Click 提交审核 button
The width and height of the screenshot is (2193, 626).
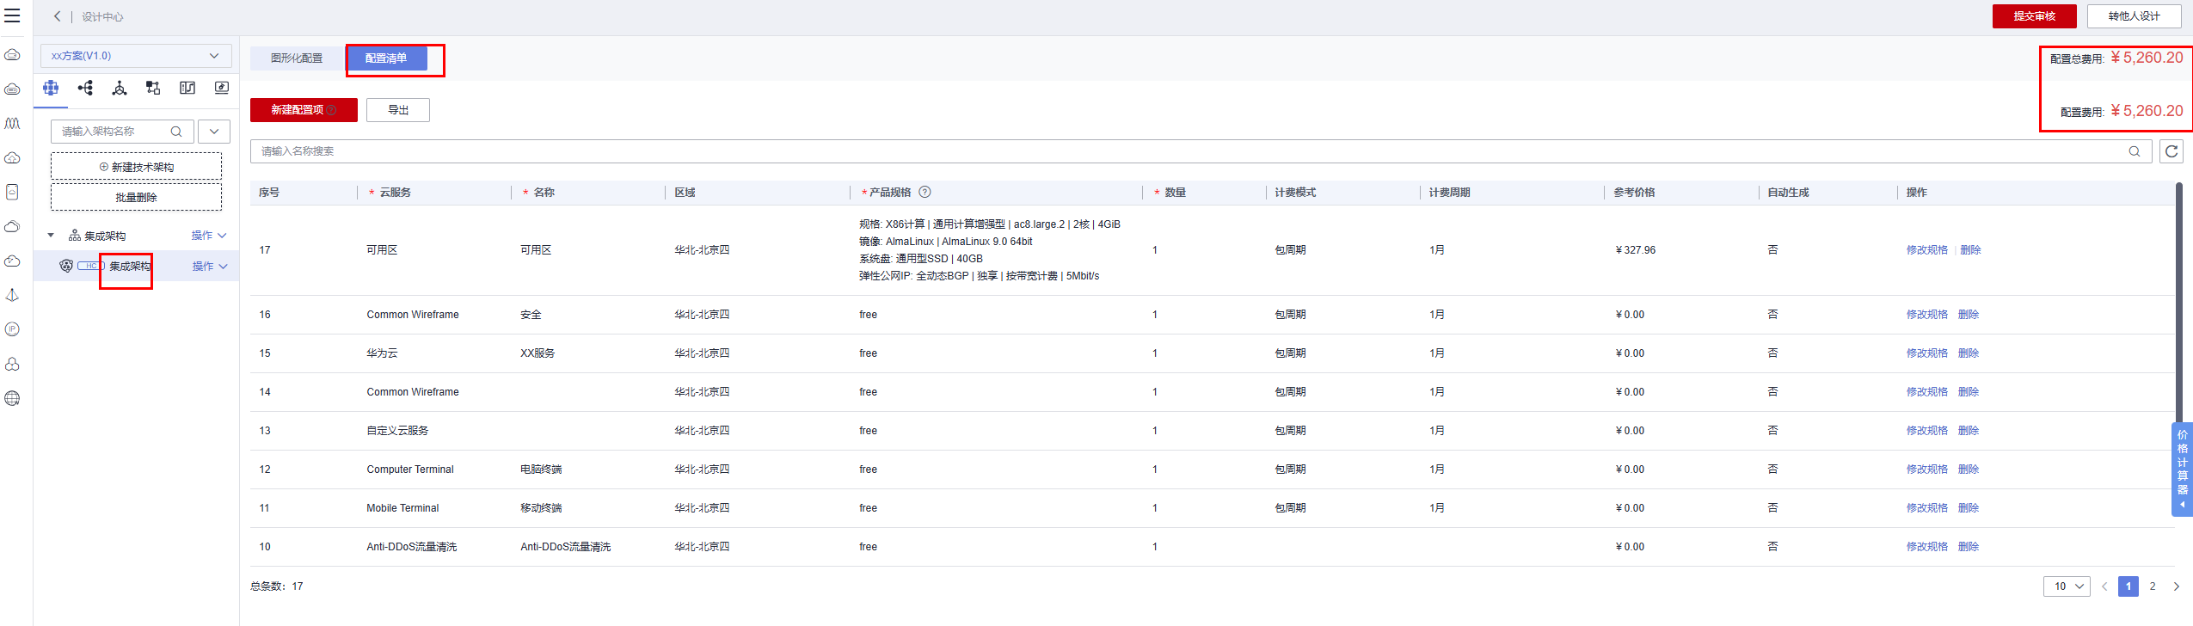2035,16
